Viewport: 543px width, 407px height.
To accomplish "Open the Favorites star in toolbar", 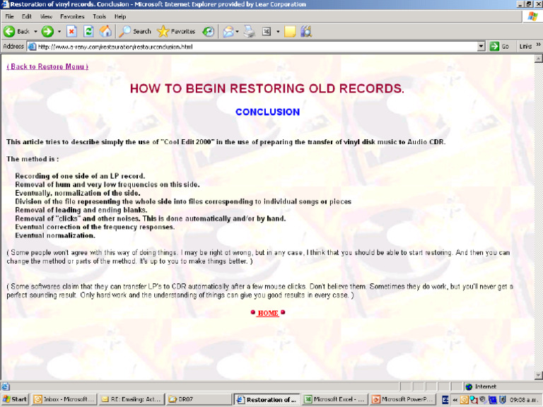I will point(176,31).
